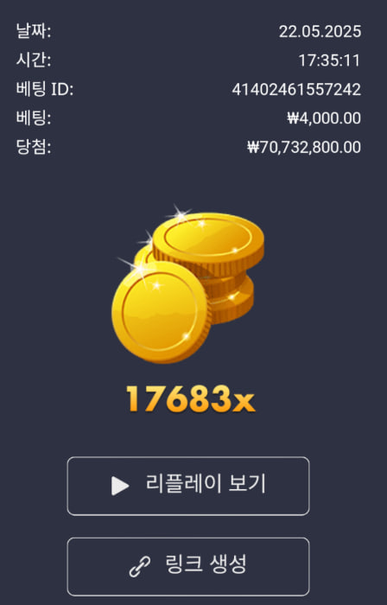Screen dimensions: 387x605
Task: Select 링크 생성 link creation button
Action: coord(188,566)
